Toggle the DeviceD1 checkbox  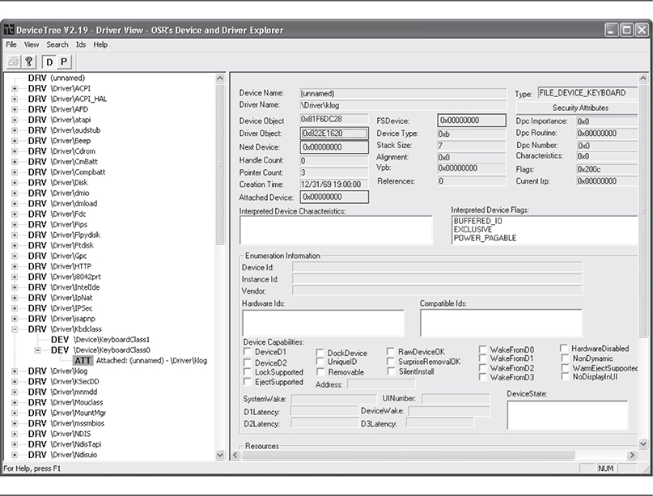click(x=248, y=352)
